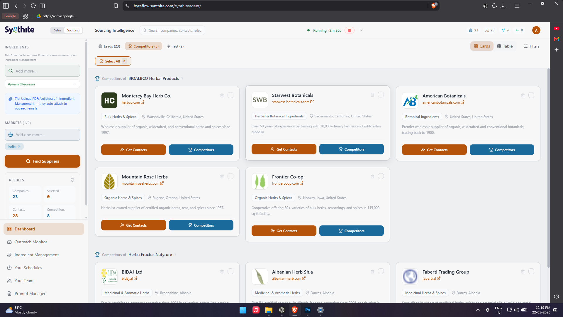Open the Filters panel
563x317 pixels.
tap(531, 46)
